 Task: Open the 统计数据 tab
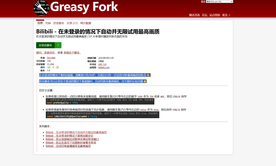86,23
